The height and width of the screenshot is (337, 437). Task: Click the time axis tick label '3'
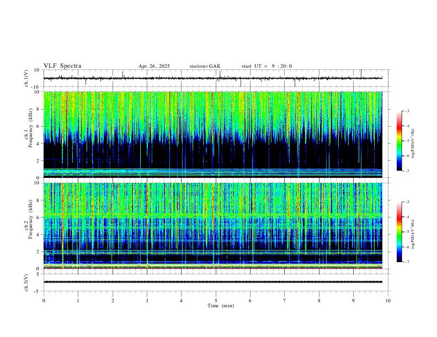click(x=147, y=301)
